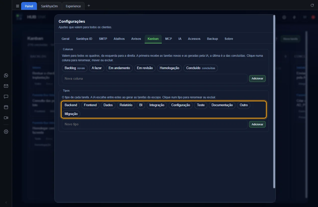Click the Homologação column chip

(x=169, y=68)
